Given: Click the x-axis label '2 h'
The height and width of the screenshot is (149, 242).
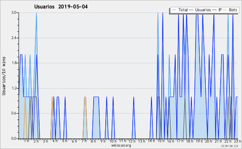Looking at the screenshot, I should (36, 141).
